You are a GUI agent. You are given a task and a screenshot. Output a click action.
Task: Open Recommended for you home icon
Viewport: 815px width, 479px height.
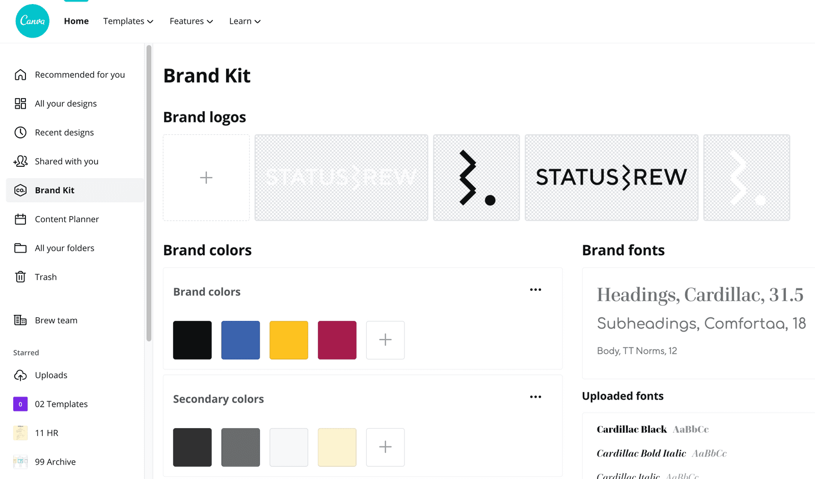[x=20, y=75]
